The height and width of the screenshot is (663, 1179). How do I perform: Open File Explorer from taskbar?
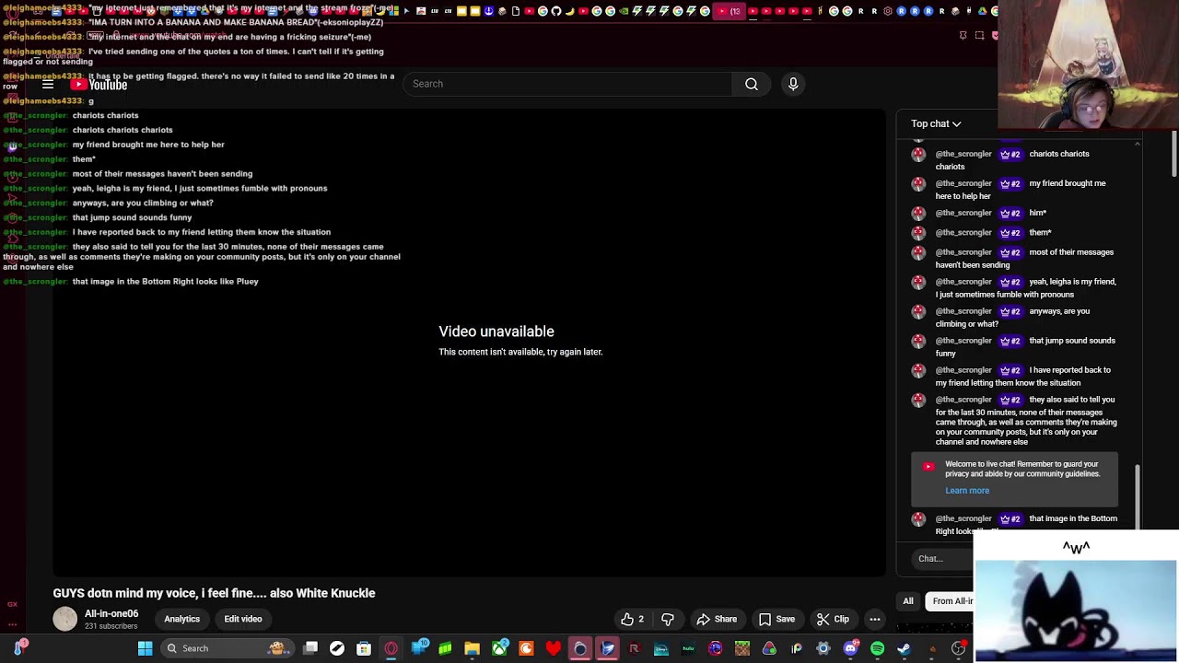472,648
